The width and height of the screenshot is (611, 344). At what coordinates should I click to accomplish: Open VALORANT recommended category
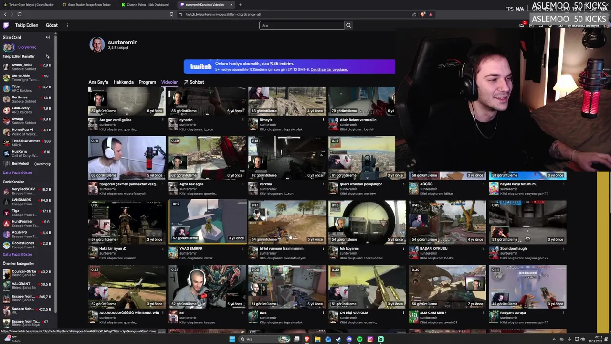[27, 286]
